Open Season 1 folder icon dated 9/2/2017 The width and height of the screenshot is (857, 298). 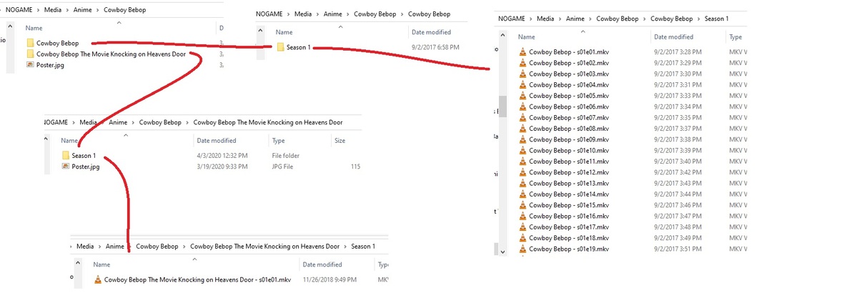coord(280,47)
